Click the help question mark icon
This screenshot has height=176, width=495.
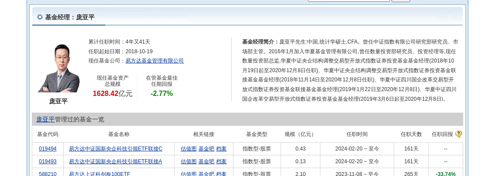(x=458, y=134)
